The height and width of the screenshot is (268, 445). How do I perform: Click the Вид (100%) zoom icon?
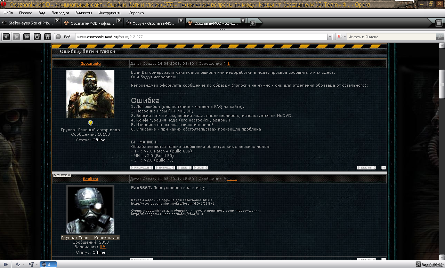coord(419,265)
